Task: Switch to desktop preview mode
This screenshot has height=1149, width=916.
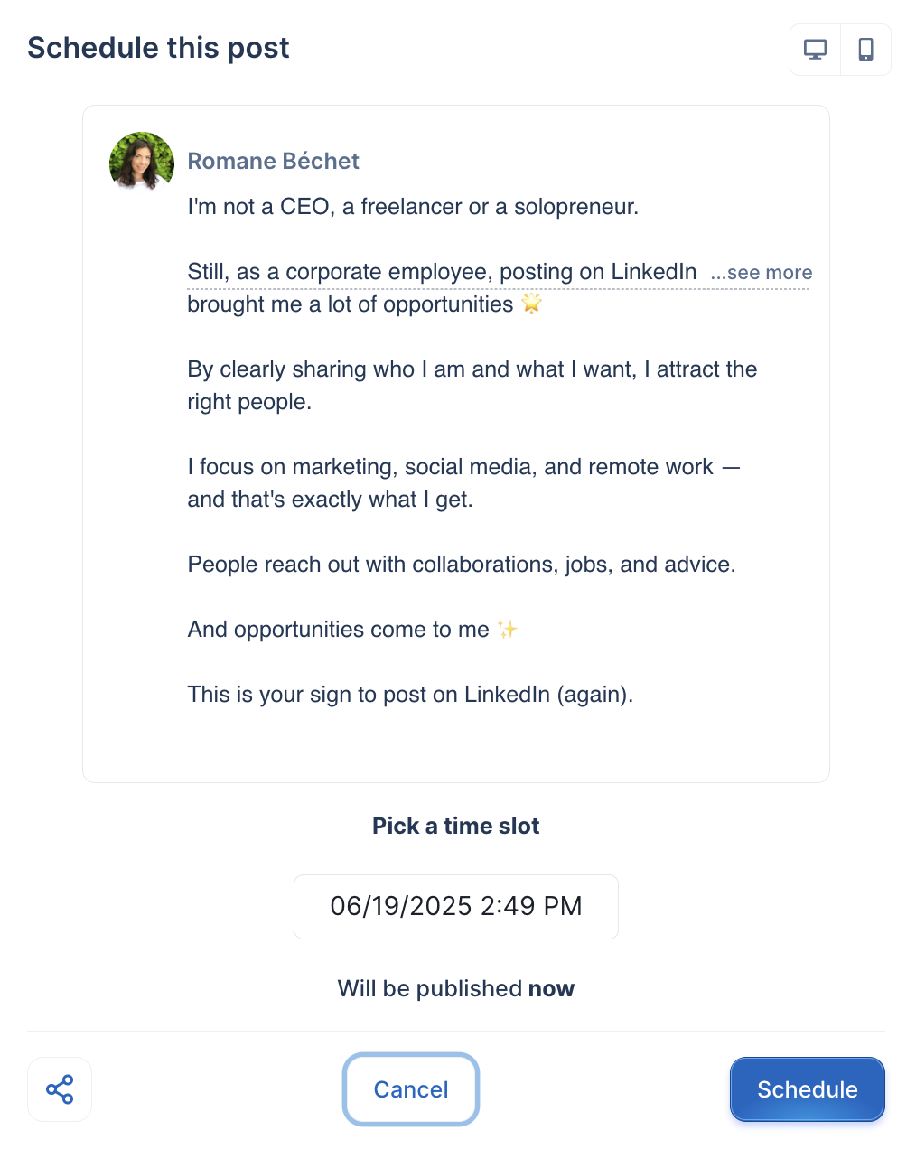Action: tap(815, 50)
